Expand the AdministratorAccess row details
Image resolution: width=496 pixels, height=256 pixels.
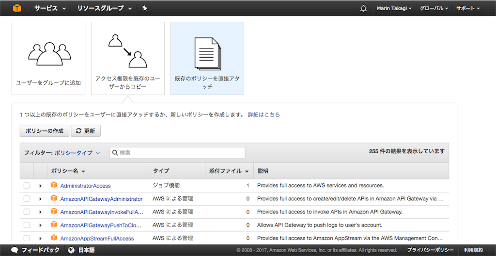tap(40, 186)
